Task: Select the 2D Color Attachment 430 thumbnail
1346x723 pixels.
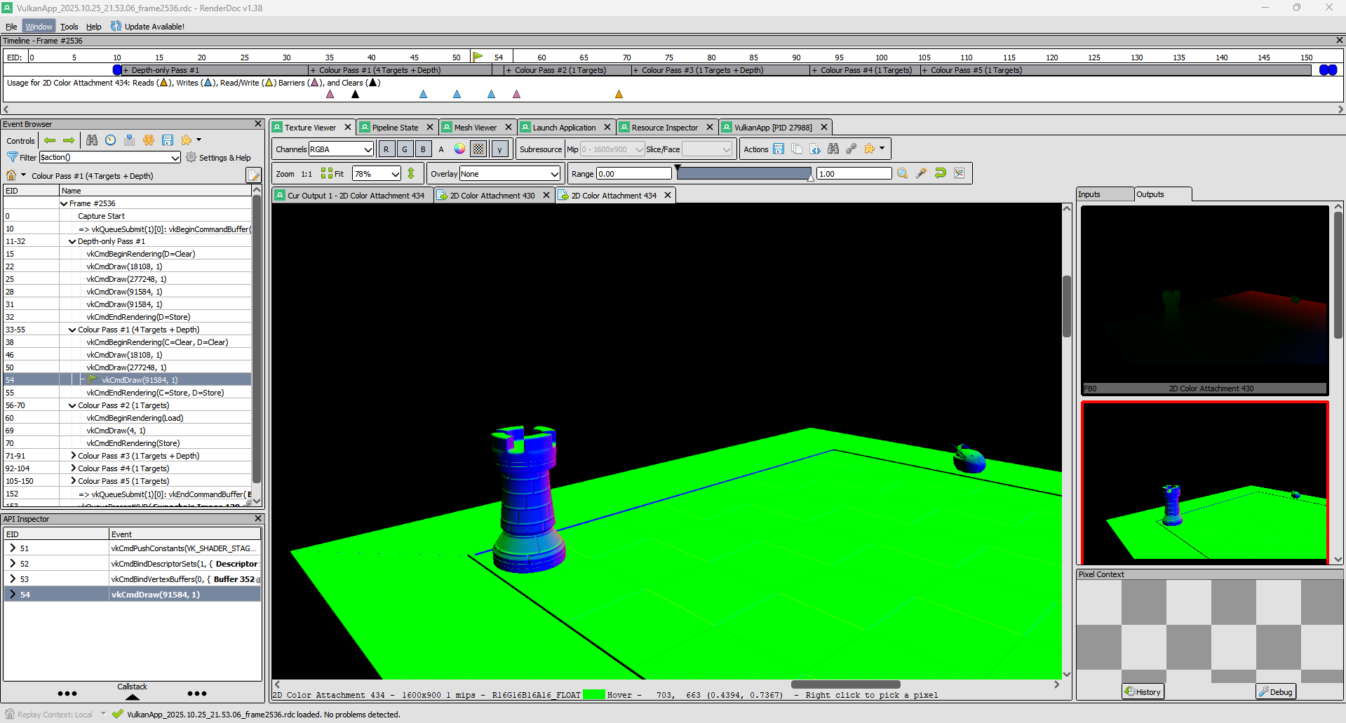Action: tap(1204, 300)
